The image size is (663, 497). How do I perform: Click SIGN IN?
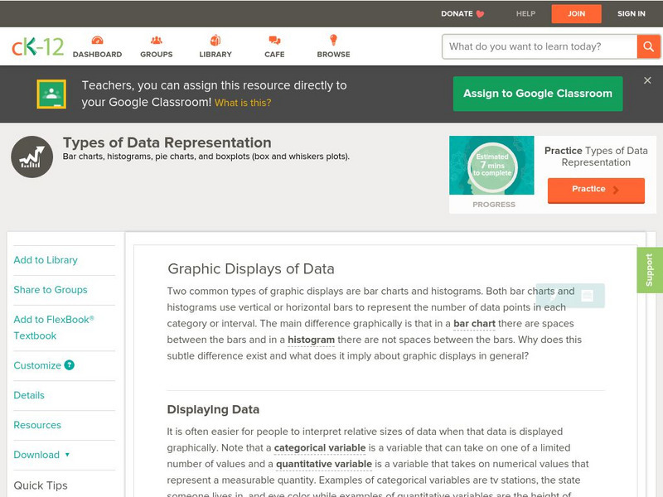click(x=632, y=14)
